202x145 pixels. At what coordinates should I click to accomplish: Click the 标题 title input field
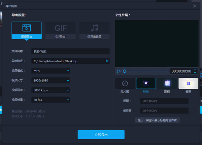click(x=164, y=101)
